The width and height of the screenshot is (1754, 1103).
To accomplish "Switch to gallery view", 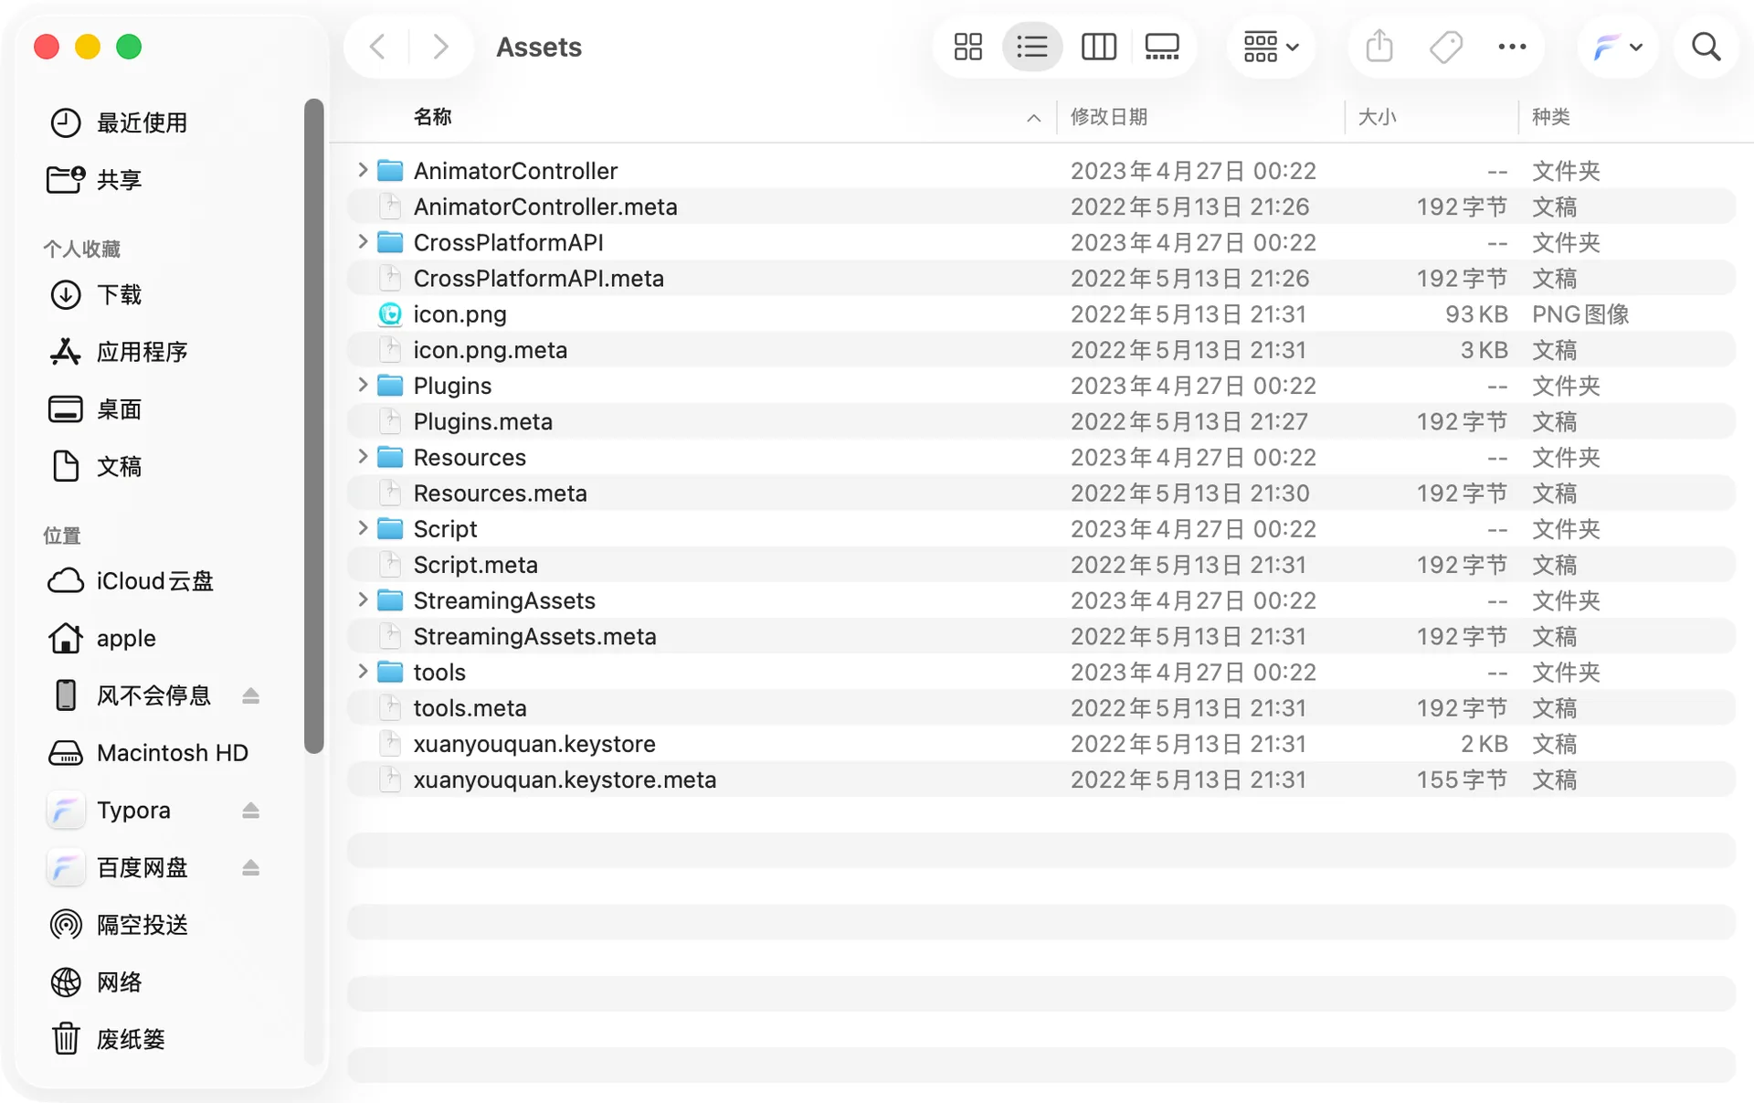I will tap(1162, 47).
